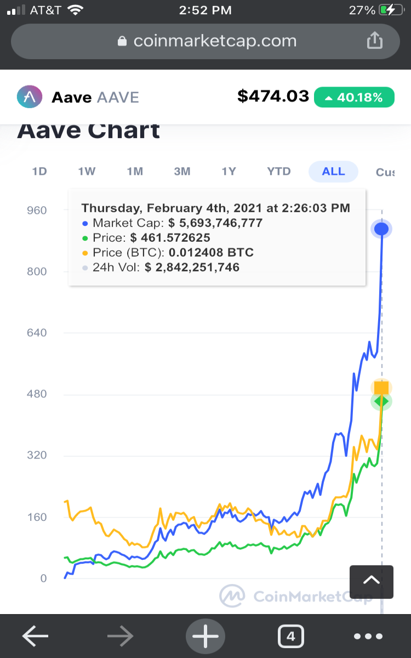
Task: Tap the lock icon beside coinmarketcap.com
Action: point(123,41)
